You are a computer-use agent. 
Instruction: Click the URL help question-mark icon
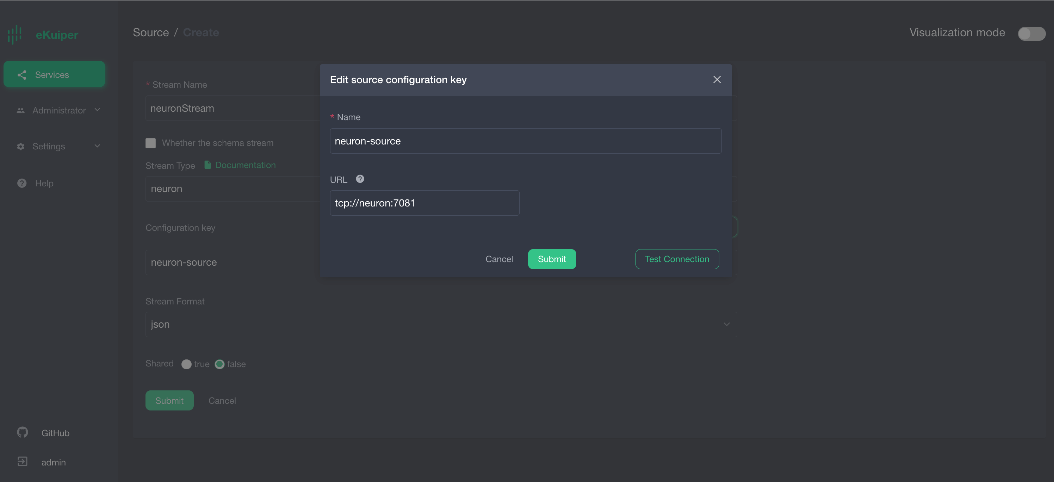coord(360,179)
